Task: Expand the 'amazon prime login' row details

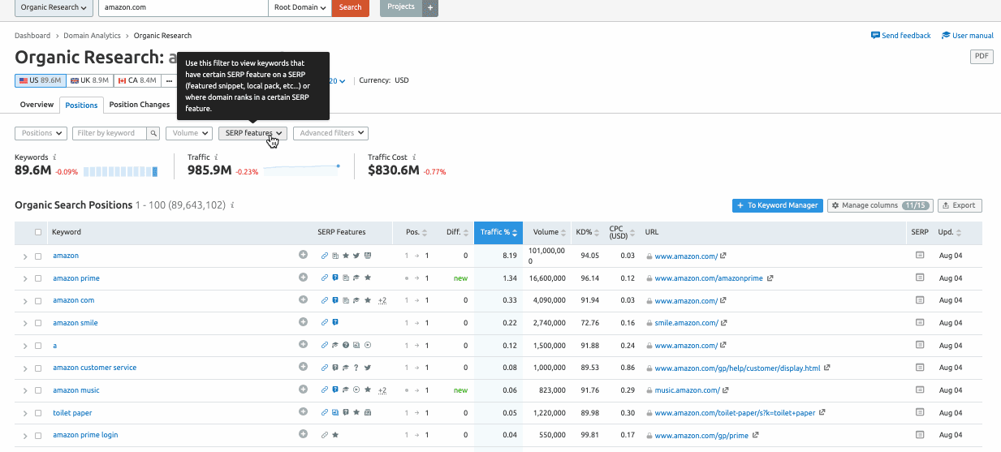Action: 24,434
